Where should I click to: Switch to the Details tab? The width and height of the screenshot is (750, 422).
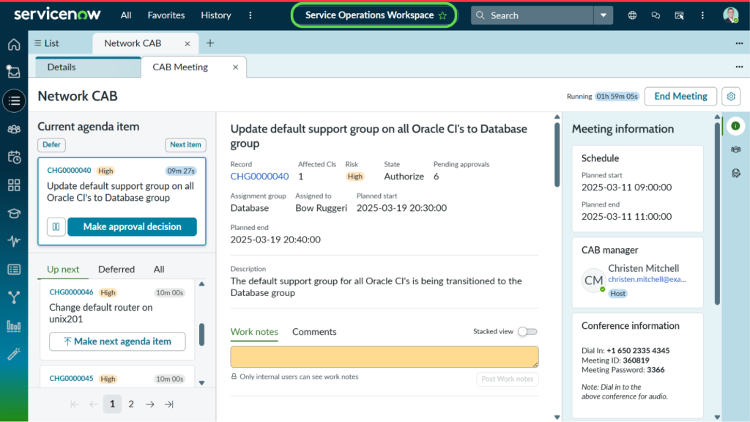(x=88, y=67)
